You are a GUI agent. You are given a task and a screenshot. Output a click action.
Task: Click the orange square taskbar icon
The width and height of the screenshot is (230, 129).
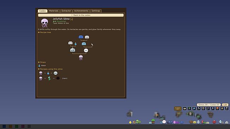(10, 127)
